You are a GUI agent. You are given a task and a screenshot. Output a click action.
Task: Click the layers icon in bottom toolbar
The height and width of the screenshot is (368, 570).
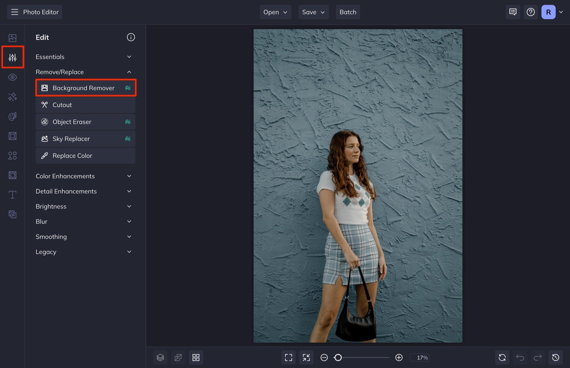click(160, 357)
